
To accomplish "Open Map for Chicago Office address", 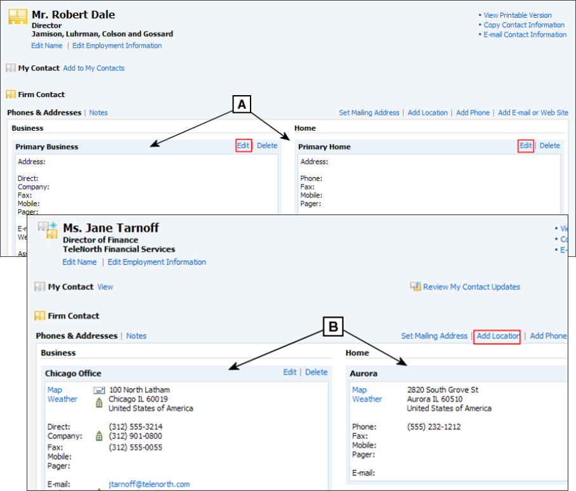I will 55,390.
